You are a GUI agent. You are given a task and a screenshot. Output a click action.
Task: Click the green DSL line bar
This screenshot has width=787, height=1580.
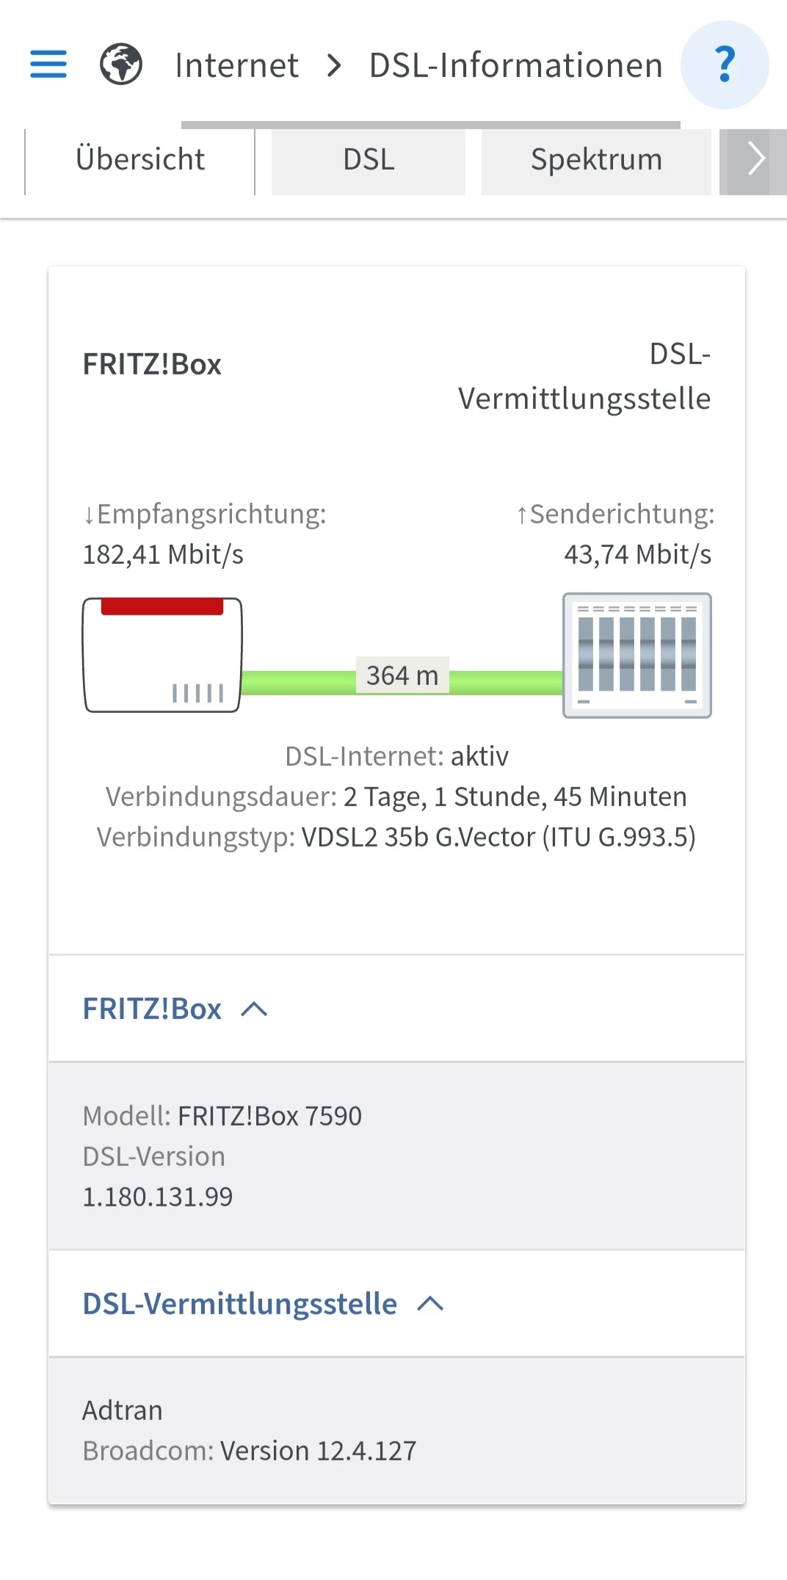(507, 682)
